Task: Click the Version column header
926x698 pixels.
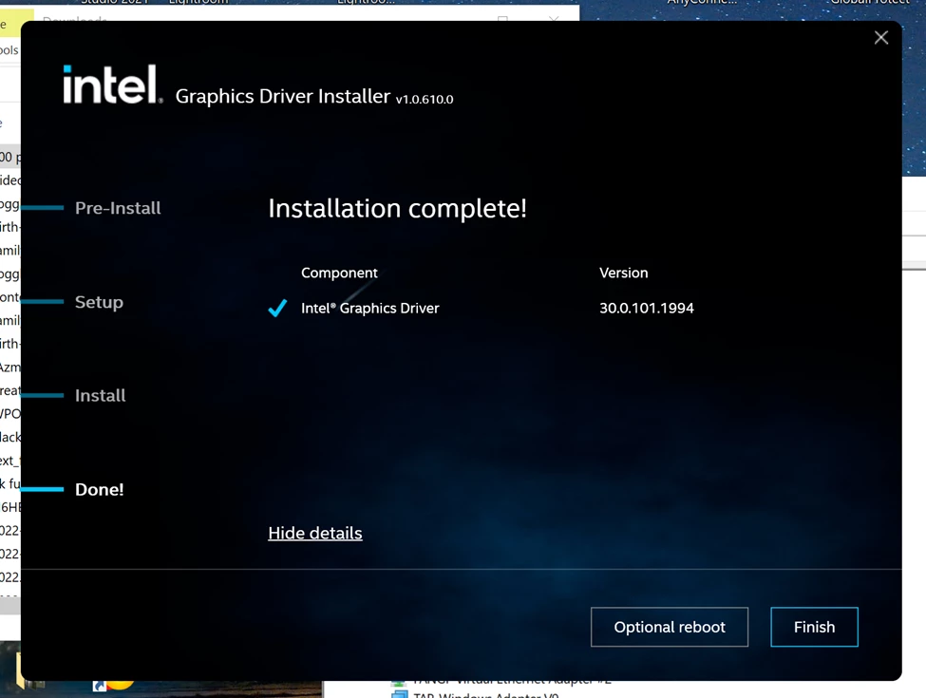Action: (x=624, y=273)
